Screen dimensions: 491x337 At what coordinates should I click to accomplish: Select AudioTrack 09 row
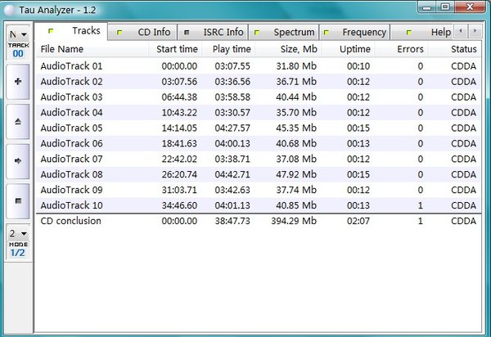[259, 190]
